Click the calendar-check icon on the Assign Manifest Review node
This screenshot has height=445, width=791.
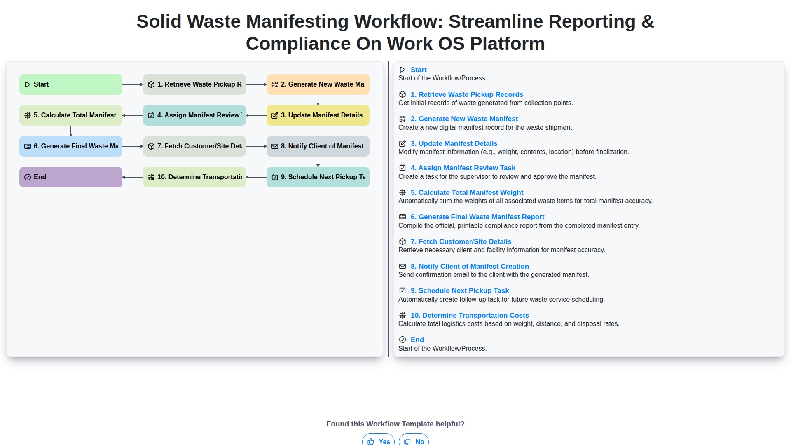tap(151, 115)
